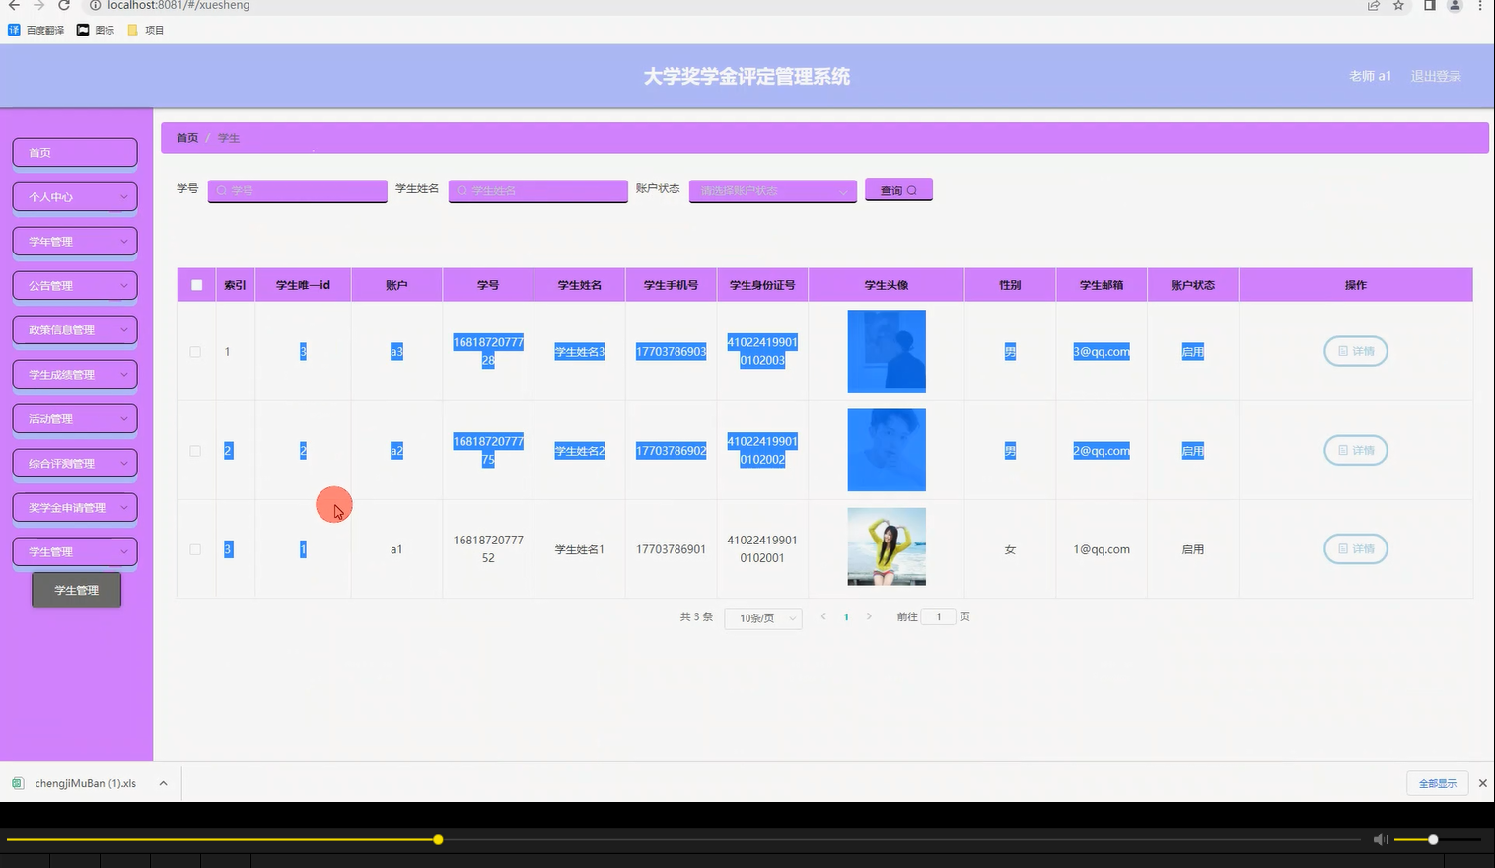1495x868 pixels.
Task: Click inside the 学号 search input field
Action: 296,189
